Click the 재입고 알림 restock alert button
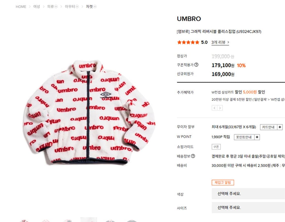 coord(223,183)
